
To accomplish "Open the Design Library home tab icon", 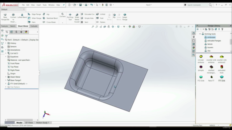I will (x=194, y=33).
